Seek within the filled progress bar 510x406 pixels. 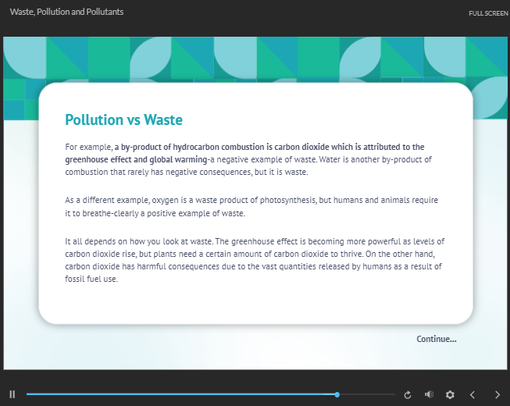pos(180,394)
